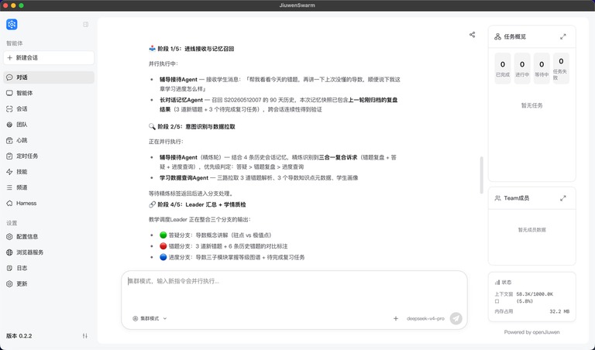Click the 任务失败 task counter
The image size is (595, 350).
click(561, 69)
